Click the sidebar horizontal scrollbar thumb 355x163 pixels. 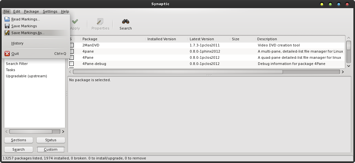coord(31,132)
